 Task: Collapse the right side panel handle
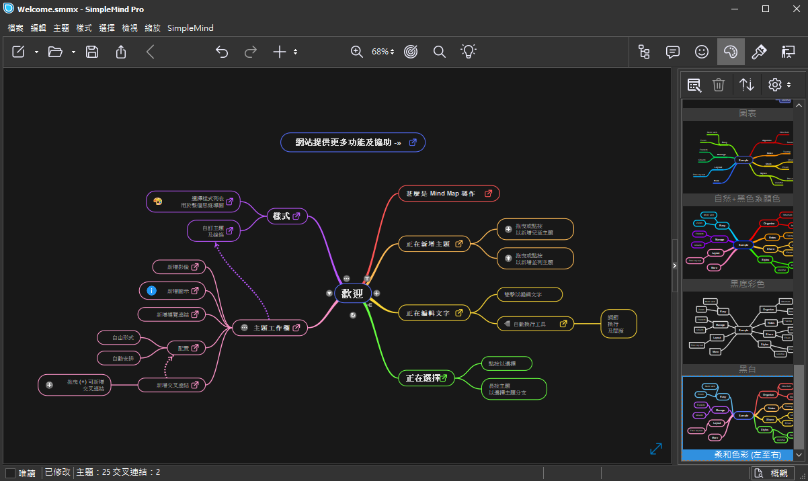[x=674, y=266]
